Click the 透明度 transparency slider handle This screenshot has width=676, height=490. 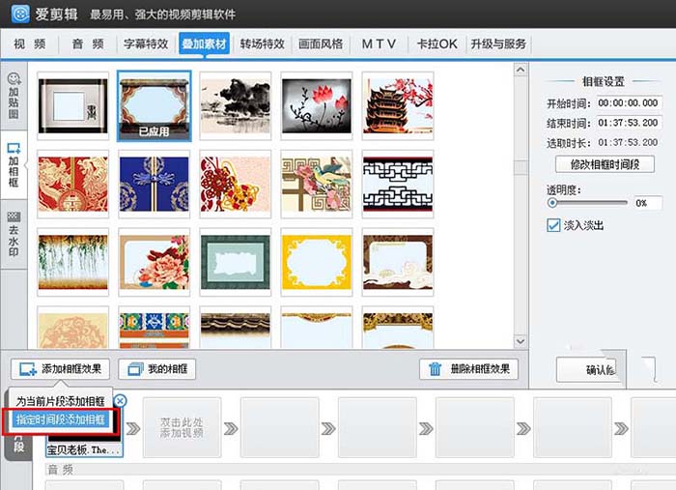coord(552,203)
